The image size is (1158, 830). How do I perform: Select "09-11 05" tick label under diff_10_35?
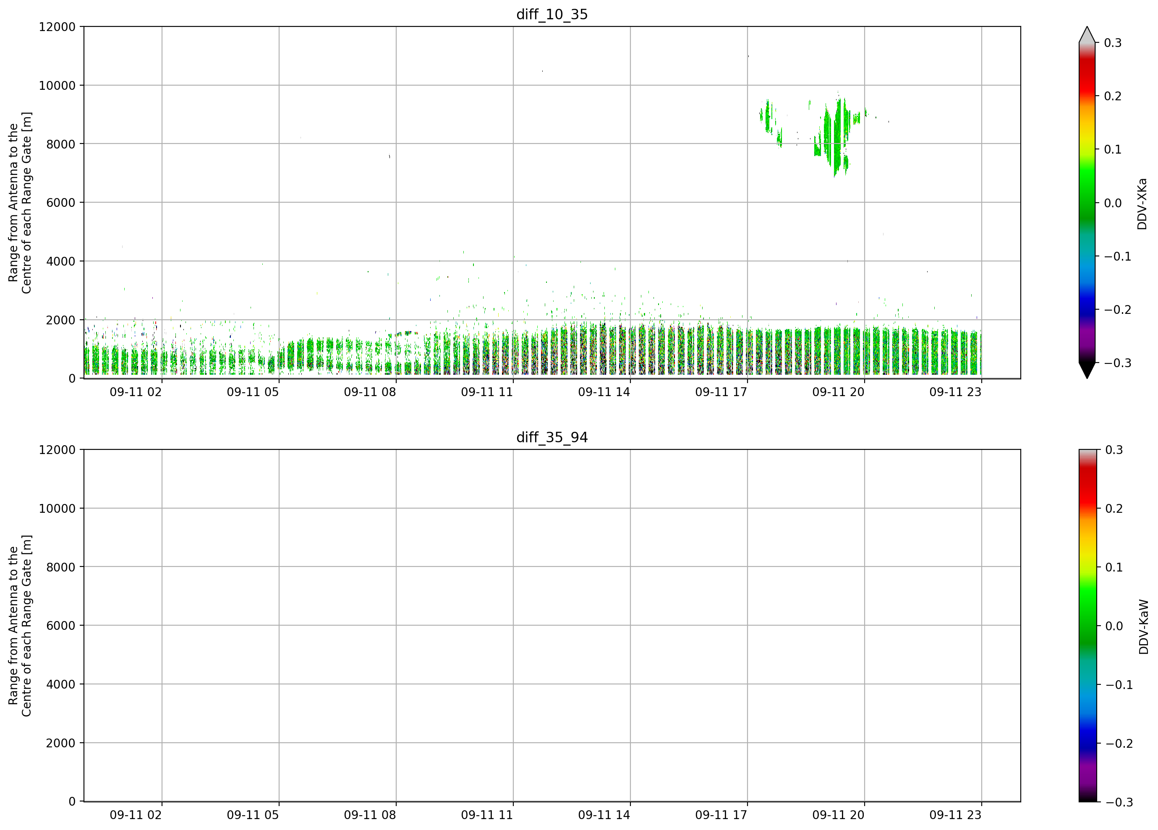[253, 392]
